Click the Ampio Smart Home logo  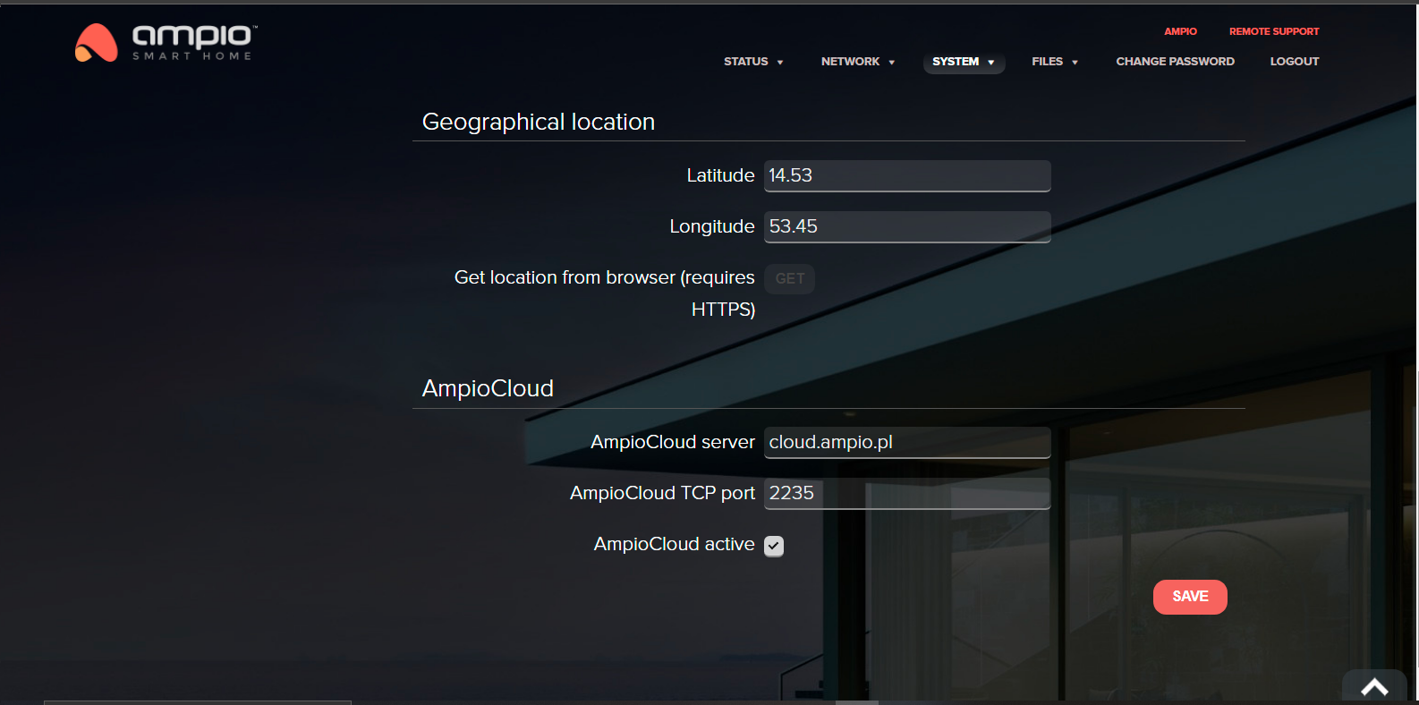[166, 43]
